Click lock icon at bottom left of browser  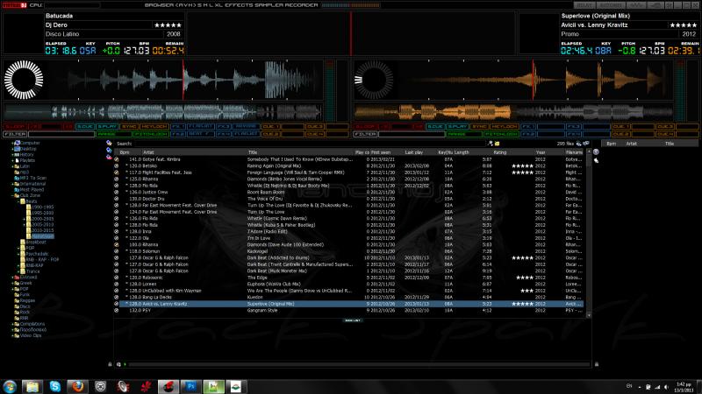(x=111, y=364)
